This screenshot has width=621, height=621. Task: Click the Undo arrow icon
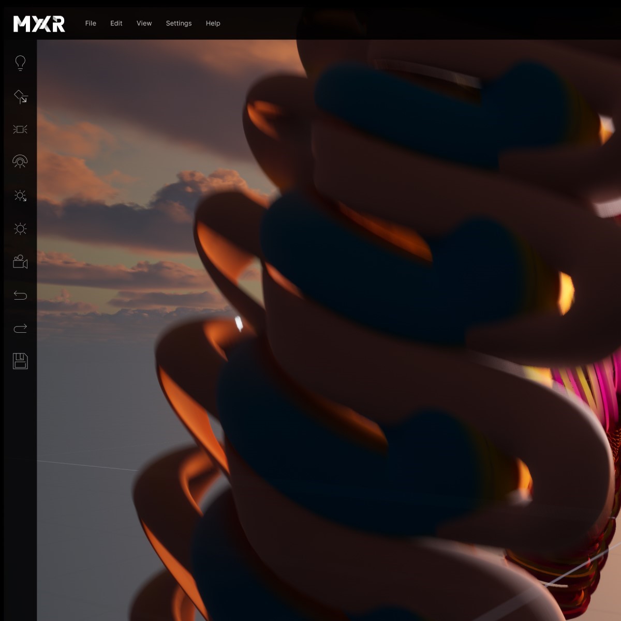point(20,295)
